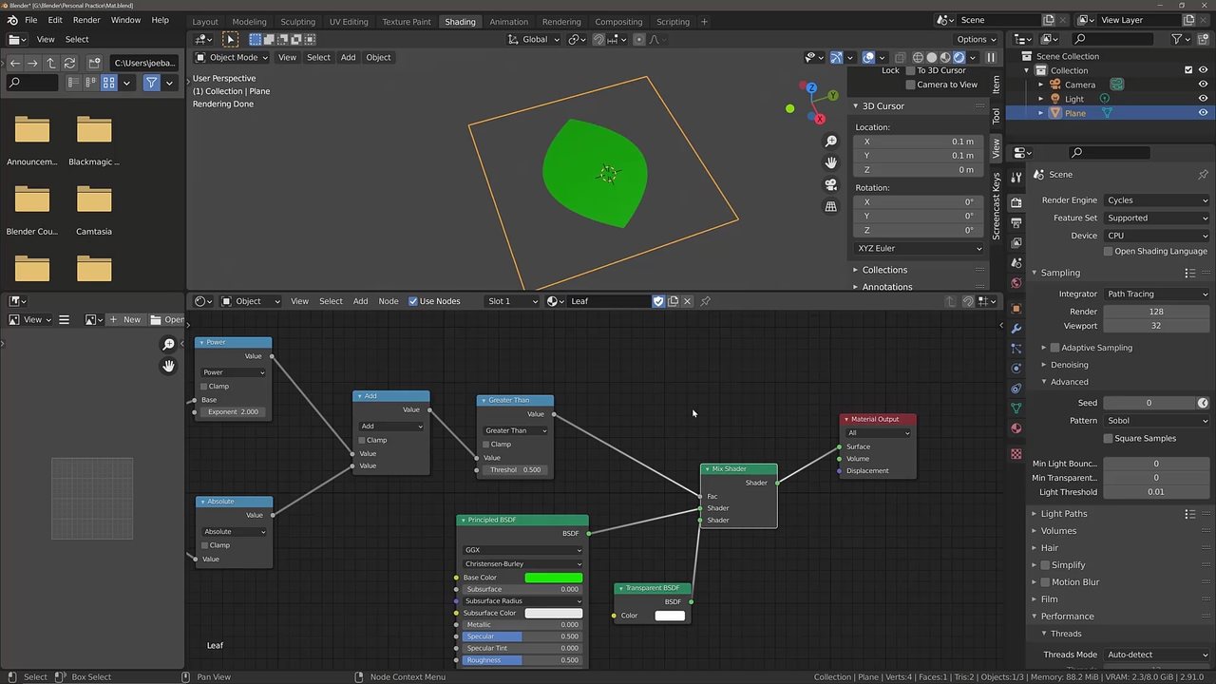Click the green Base Color swatch
Viewport: 1216px width, 684px height.
(x=553, y=578)
